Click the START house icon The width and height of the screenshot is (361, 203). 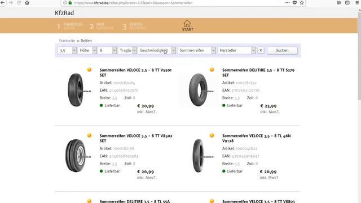187,25
